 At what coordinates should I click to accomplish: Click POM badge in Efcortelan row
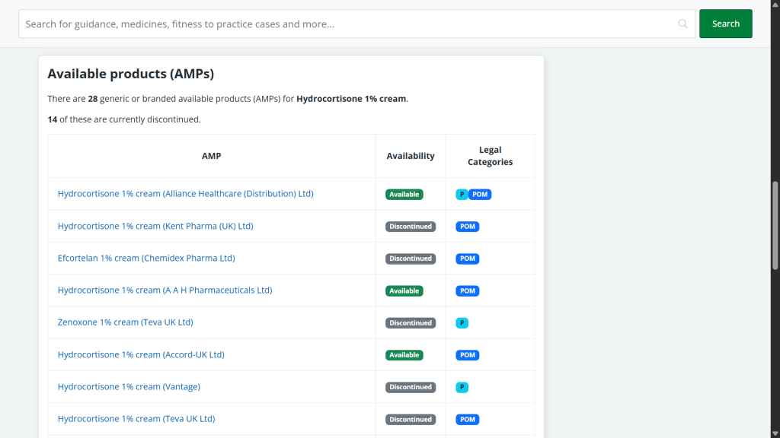click(x=468, y=259)
